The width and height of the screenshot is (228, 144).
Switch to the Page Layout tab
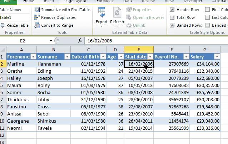coord(75,1)
